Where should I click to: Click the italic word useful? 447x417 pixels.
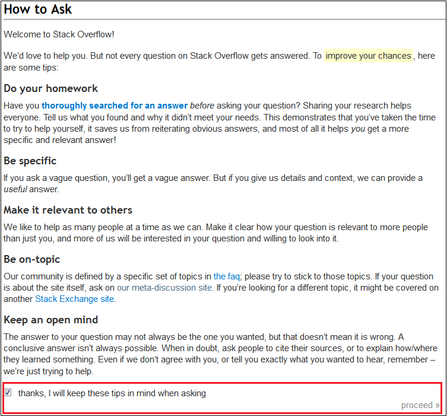15,189
